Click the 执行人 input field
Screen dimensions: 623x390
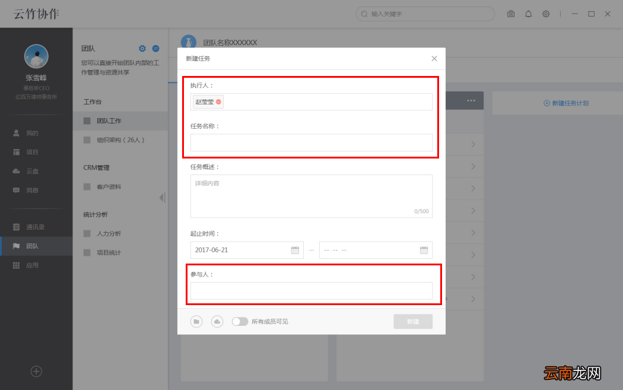click(311, 102)
